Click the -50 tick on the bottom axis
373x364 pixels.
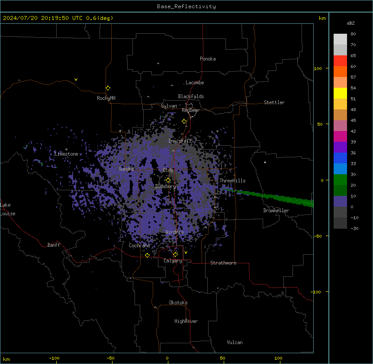[x=110, y=358]
